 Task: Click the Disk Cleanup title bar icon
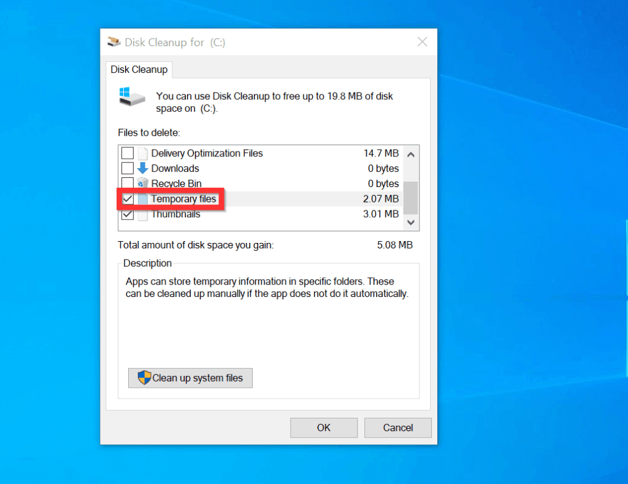click(114, 42)
